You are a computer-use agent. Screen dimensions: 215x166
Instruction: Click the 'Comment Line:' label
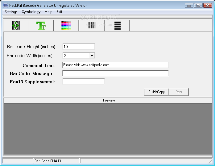39,65
